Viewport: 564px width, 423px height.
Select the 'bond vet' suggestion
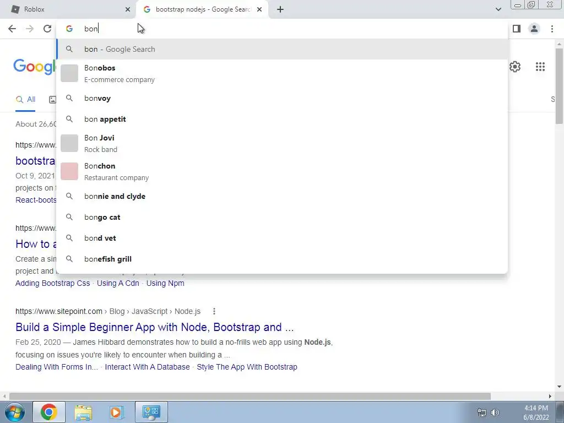click(282, 238)
